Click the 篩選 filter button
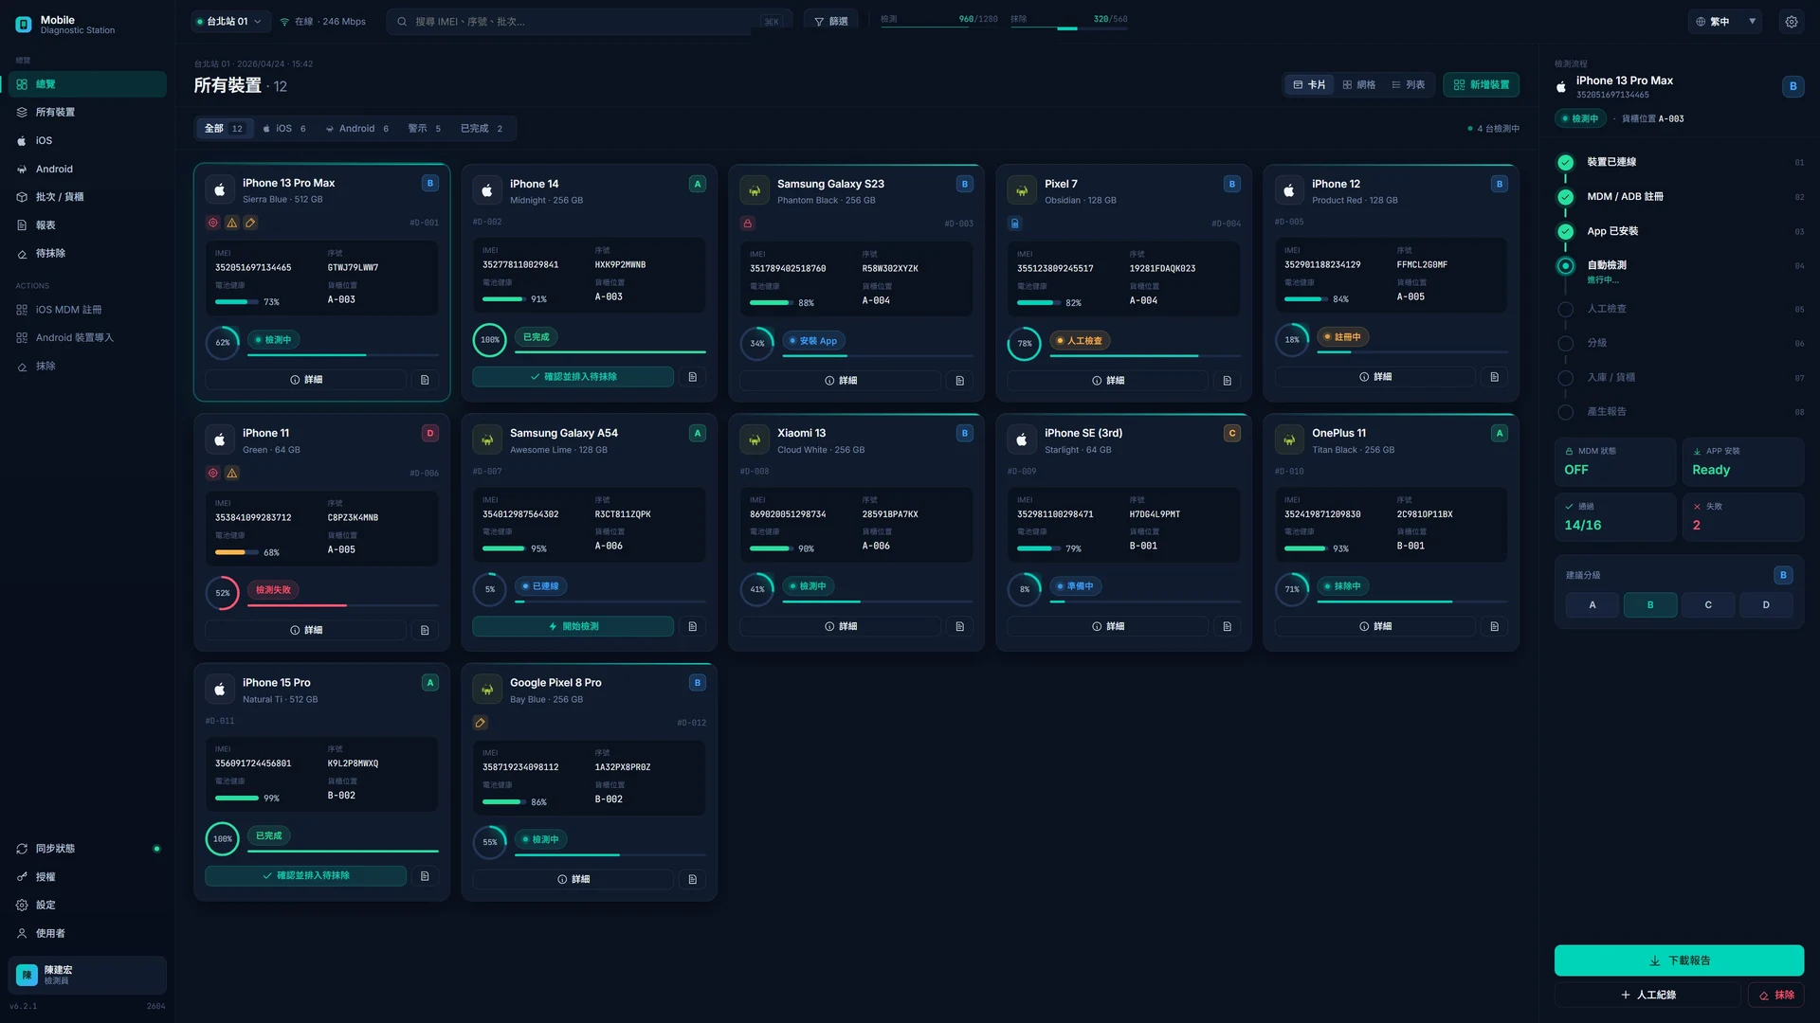 [830, 22]
